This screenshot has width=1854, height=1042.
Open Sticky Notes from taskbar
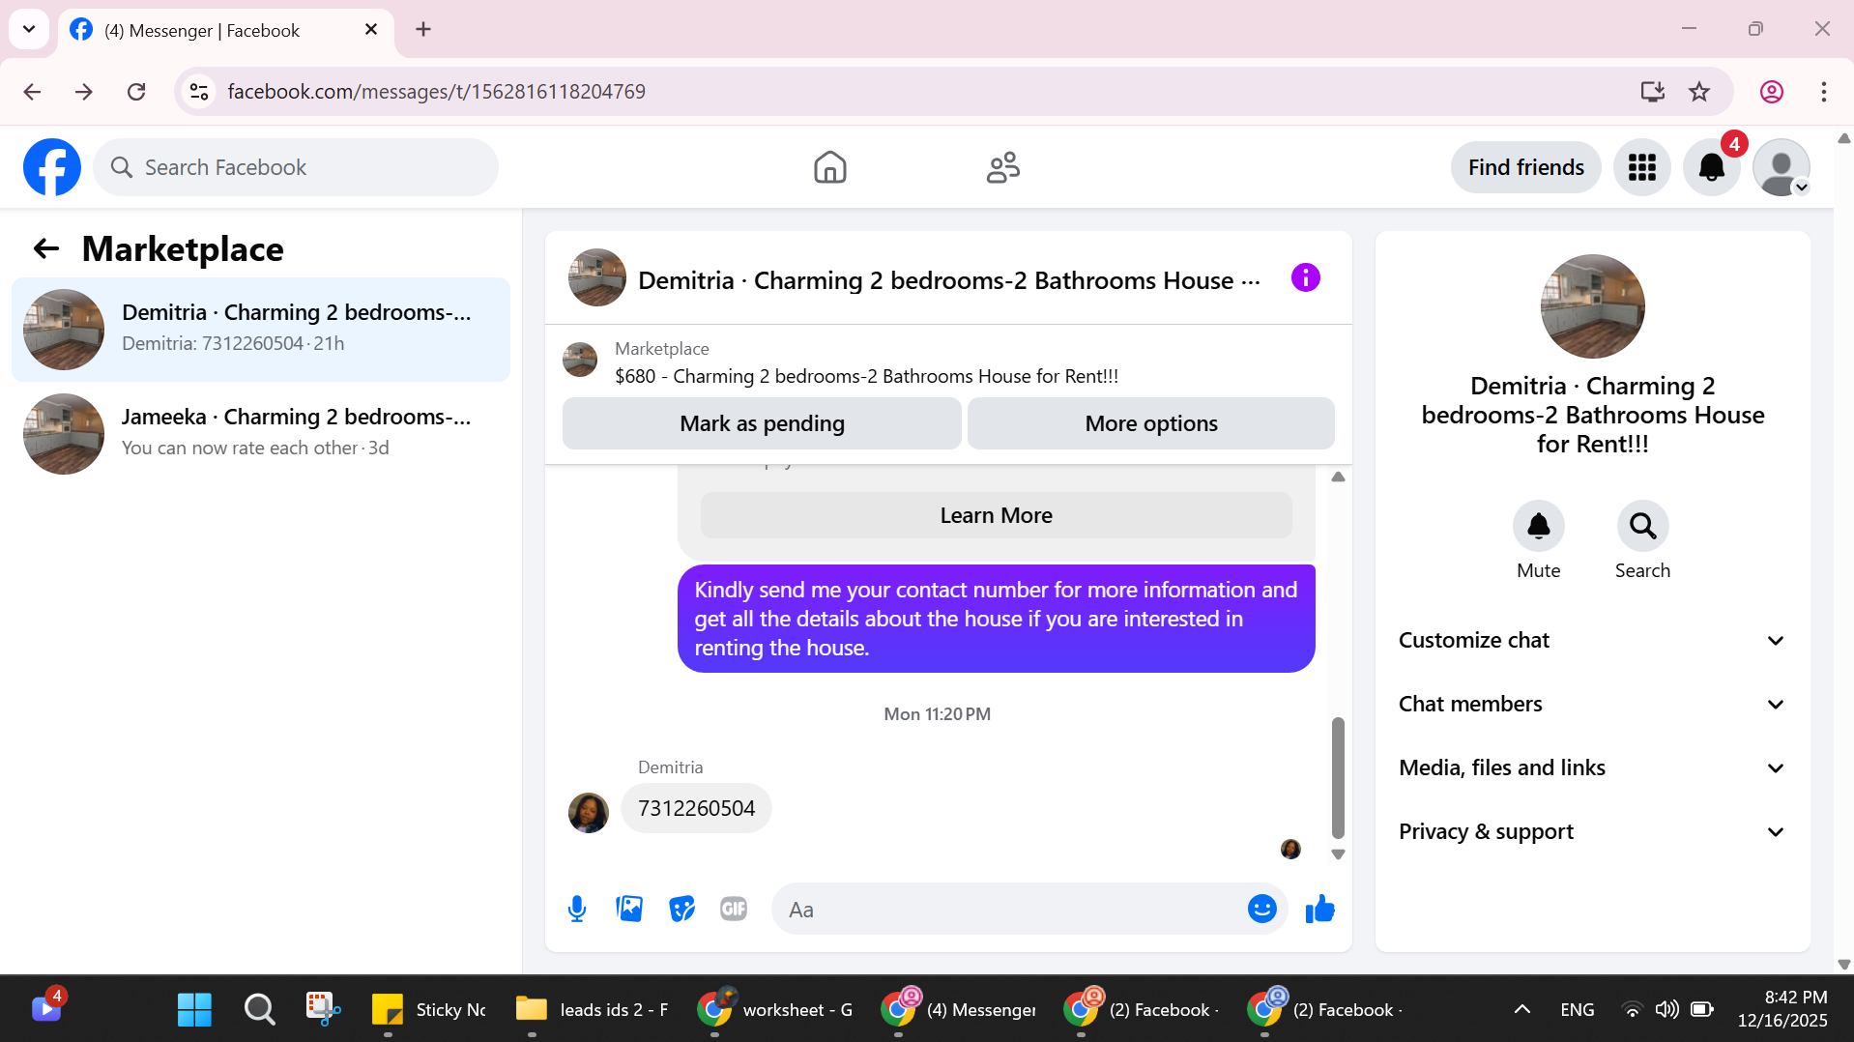tap(429, 1010)
